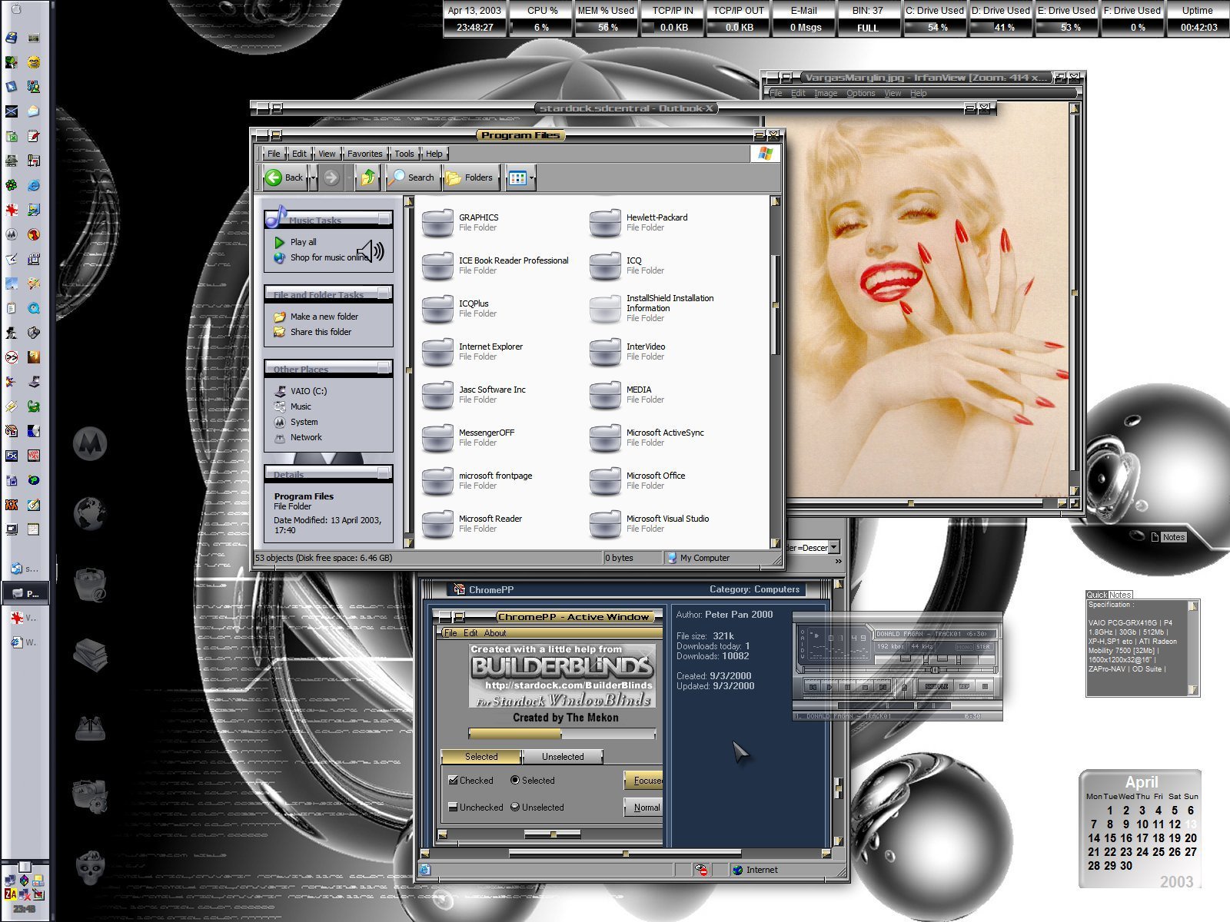
Task: Switch to the P... taskbar item
Action: coord(25,593)
